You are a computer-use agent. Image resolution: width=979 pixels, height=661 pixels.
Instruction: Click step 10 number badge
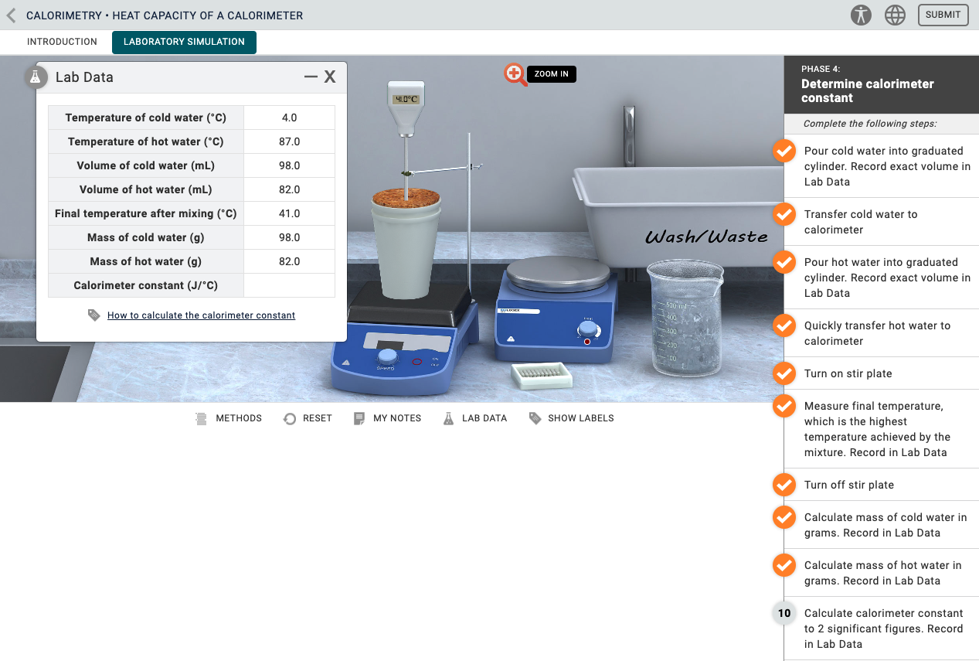click(784, 613)
